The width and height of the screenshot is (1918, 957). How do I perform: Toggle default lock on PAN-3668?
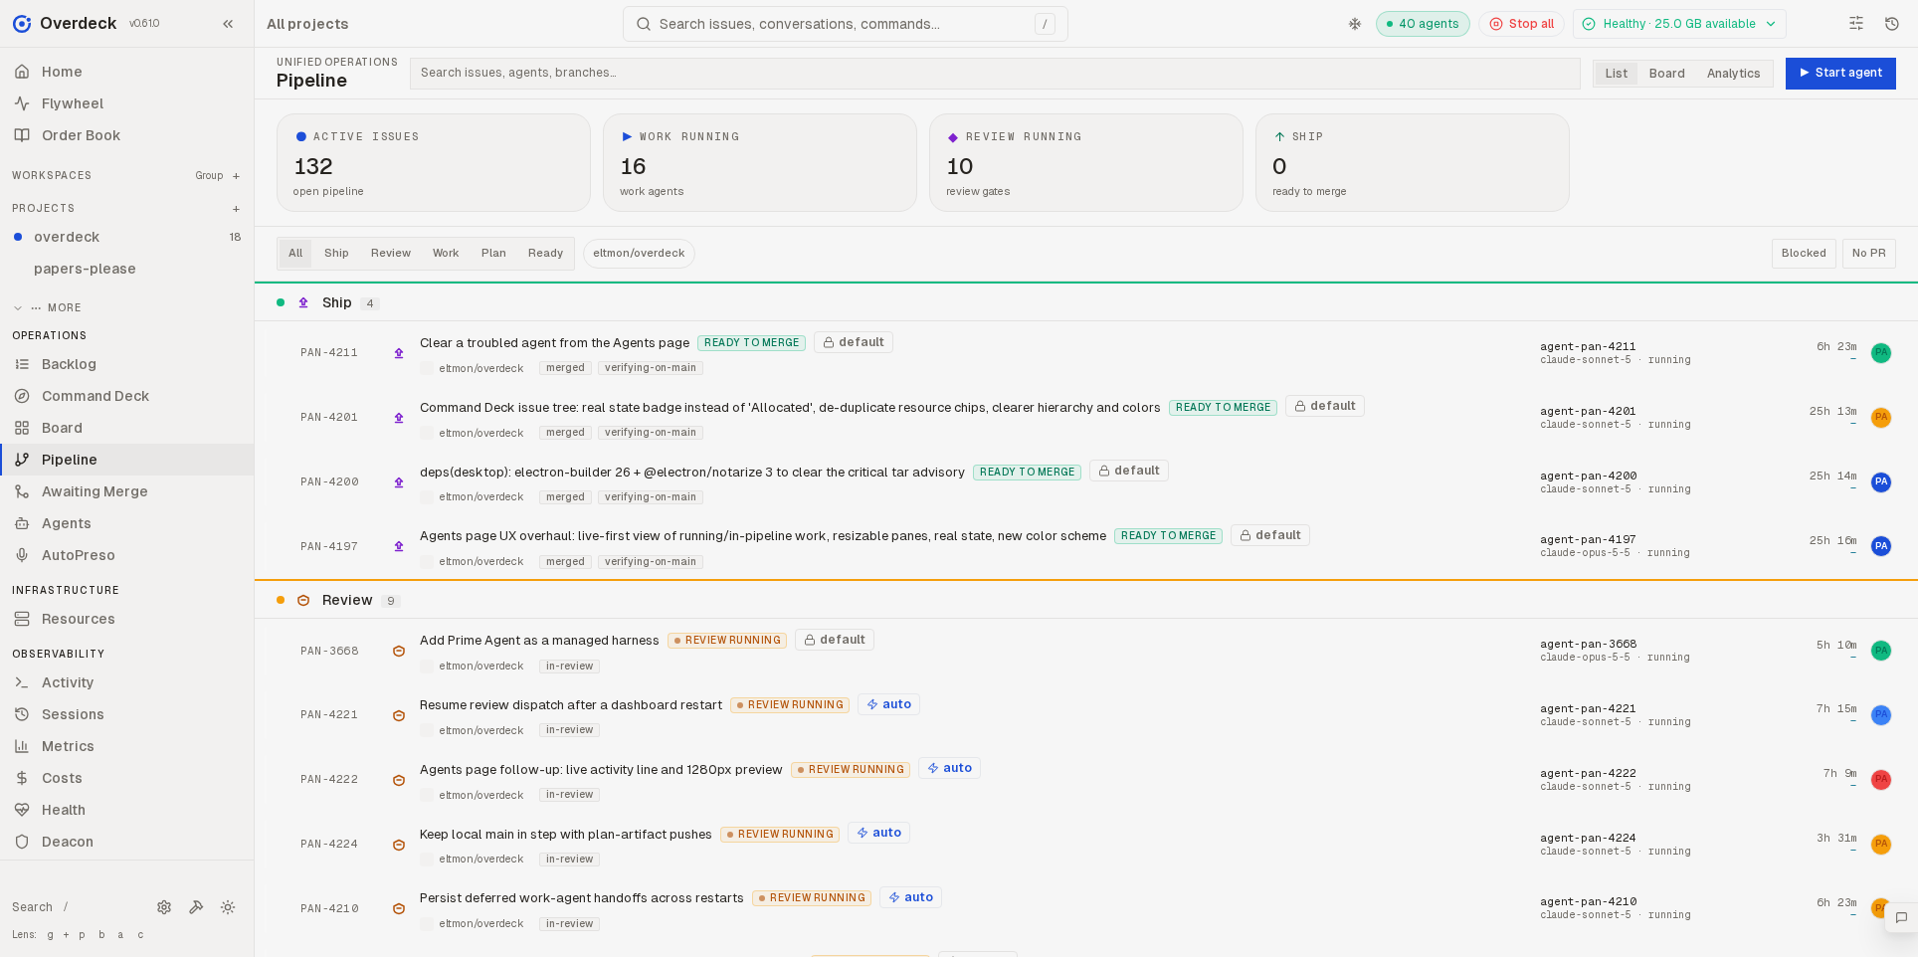835,640
